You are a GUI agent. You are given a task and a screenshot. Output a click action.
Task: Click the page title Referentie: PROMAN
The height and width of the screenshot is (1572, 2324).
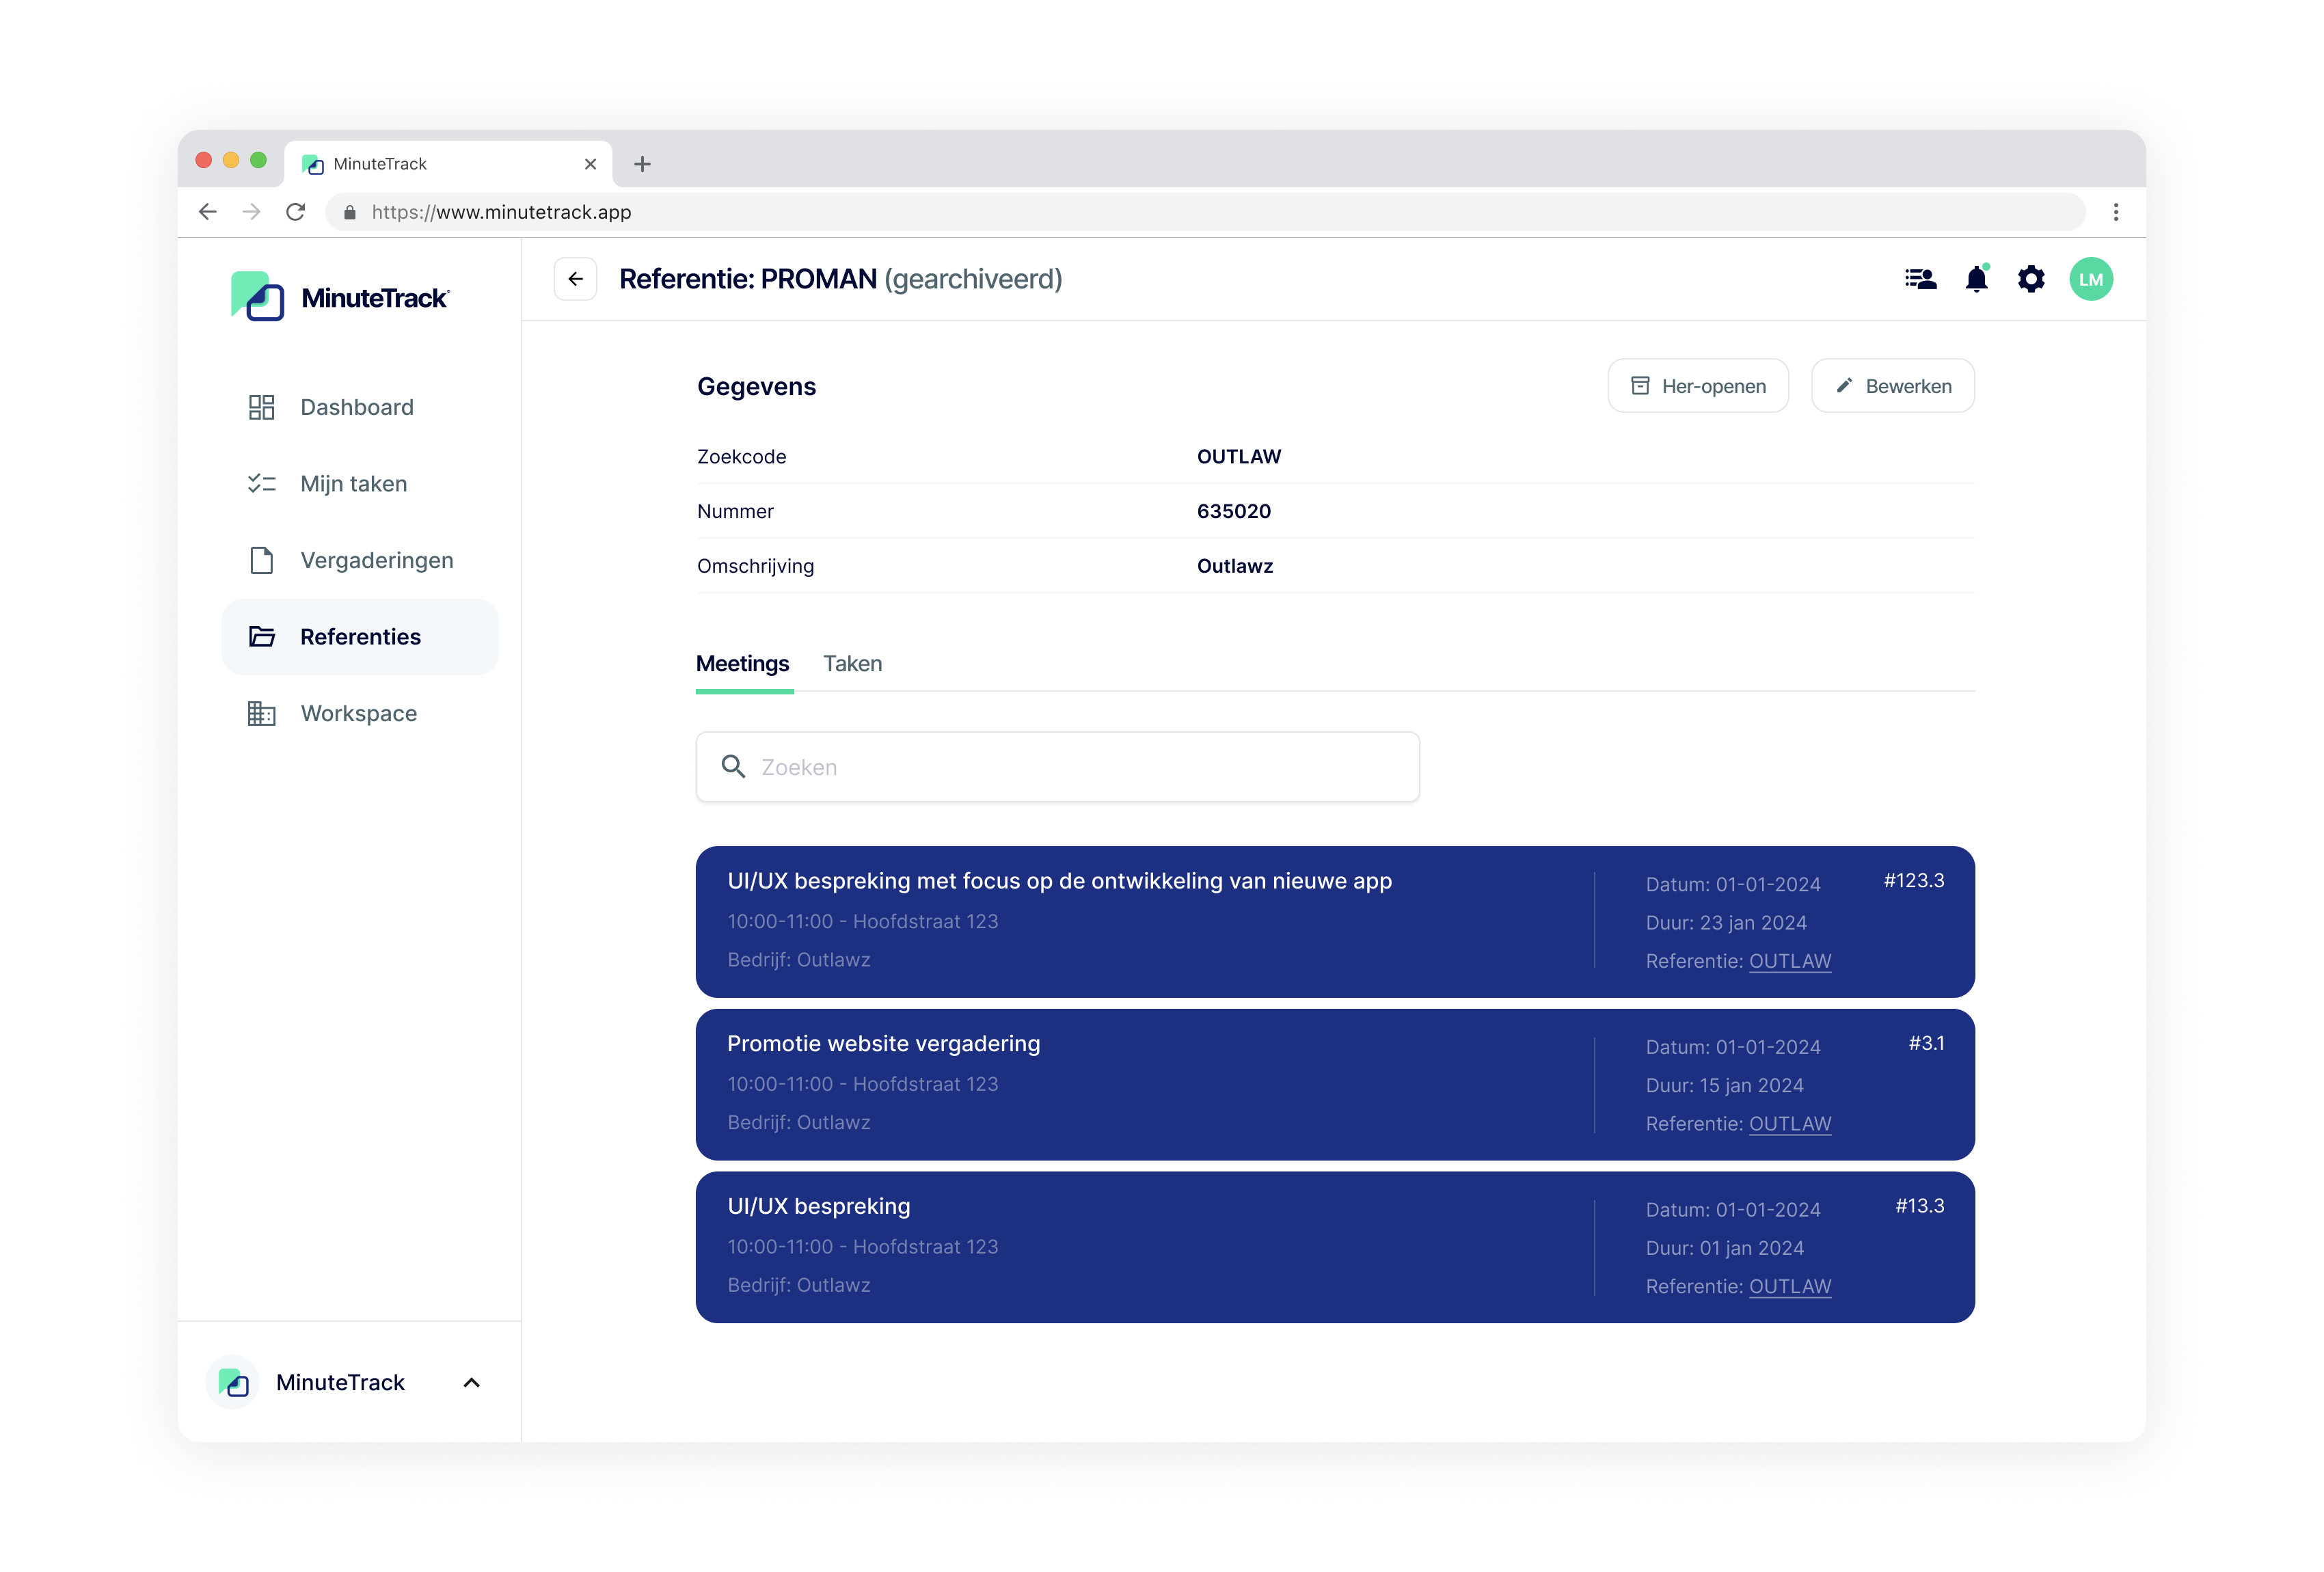748,279
